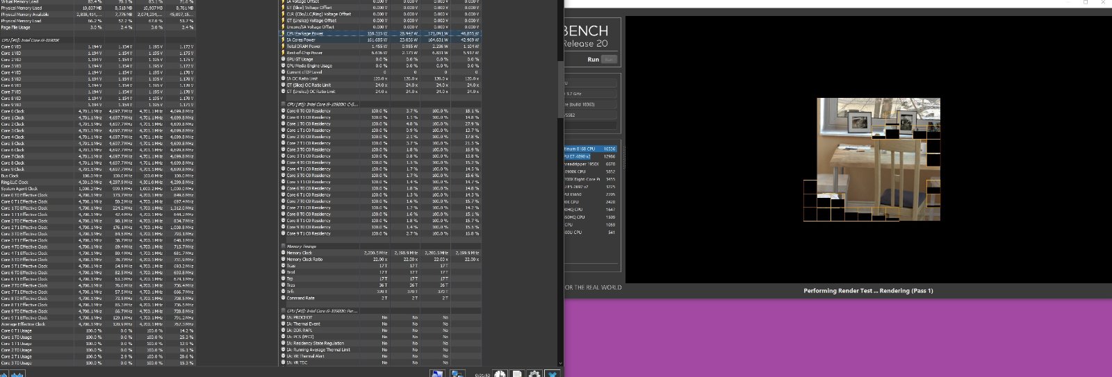Click the HWiNFO expand layout icon
The width and height of the screenshot is (1112, 377).
[437, 374]
